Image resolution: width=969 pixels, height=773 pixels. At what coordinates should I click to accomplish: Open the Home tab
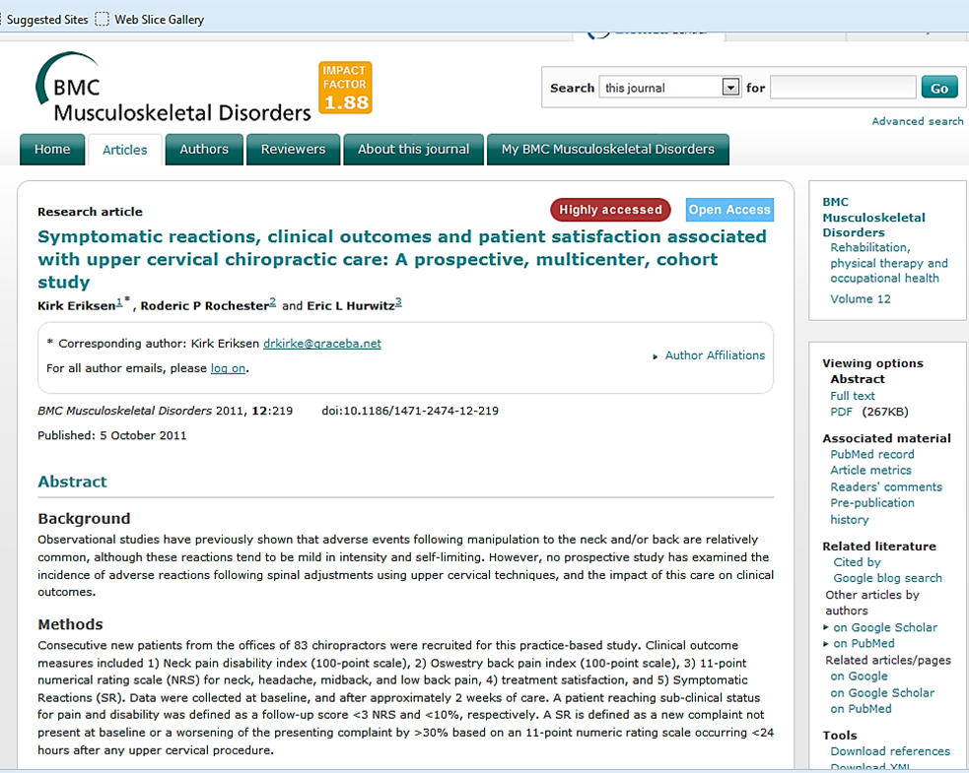tap(52, 150)
